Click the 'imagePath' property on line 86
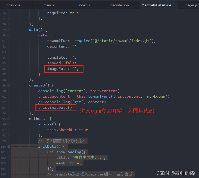The image size is (199, 178). (57, 69)
